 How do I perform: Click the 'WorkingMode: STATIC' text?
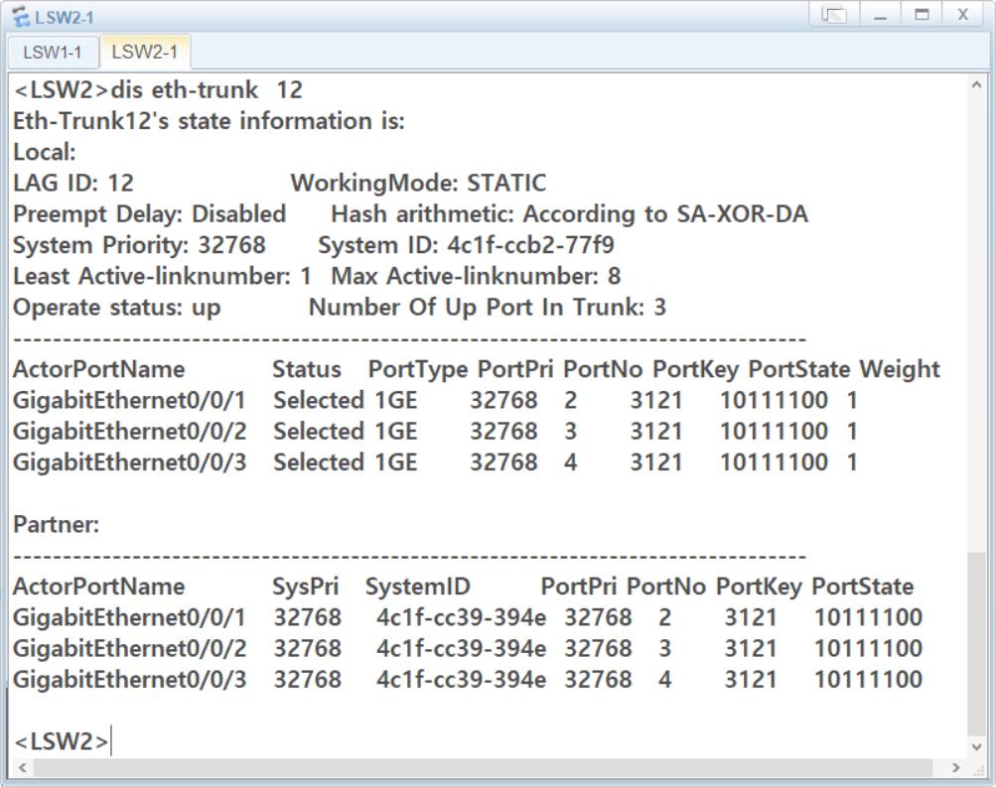(418, 183)
